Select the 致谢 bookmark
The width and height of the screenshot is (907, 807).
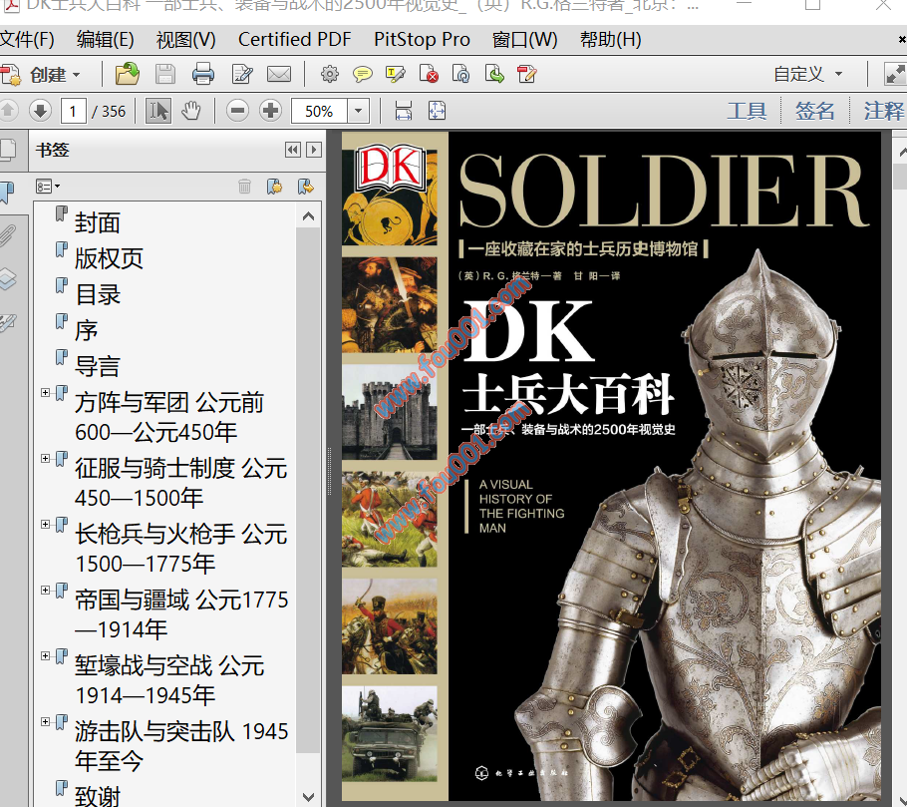click(98, 796)
